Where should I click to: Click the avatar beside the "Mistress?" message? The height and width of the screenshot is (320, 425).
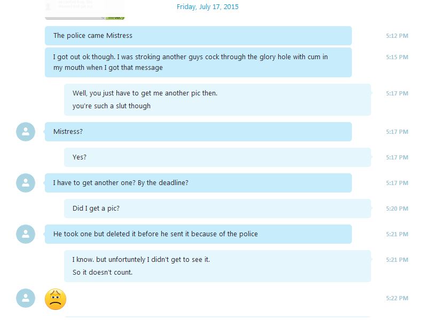(x=26, y=132)
